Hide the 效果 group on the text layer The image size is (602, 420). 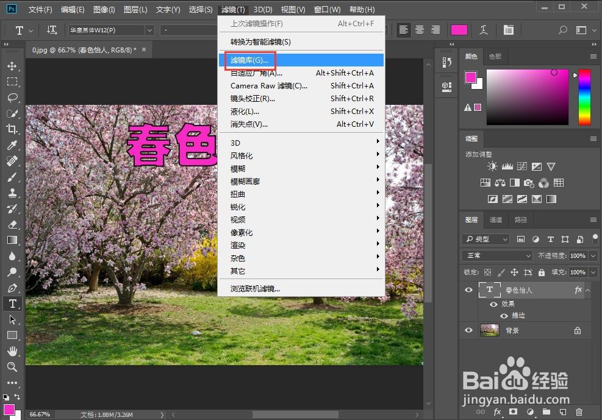[493, 303]
